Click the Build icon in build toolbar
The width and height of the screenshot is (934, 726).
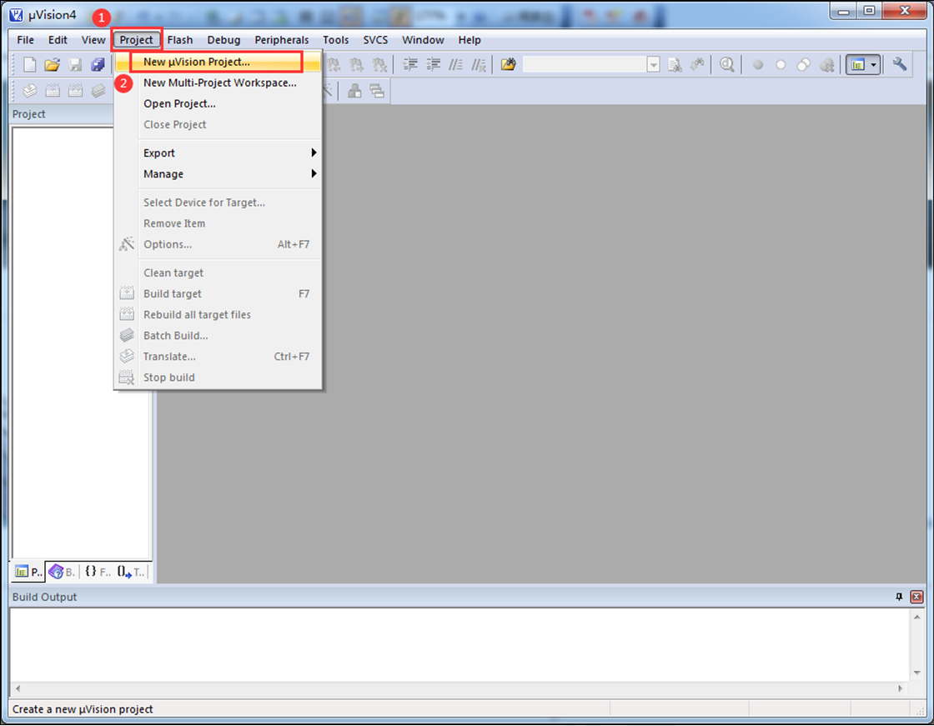point(53,91)
